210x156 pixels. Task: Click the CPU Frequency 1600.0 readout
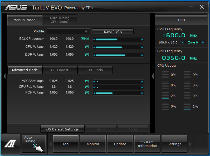point(174,35)
